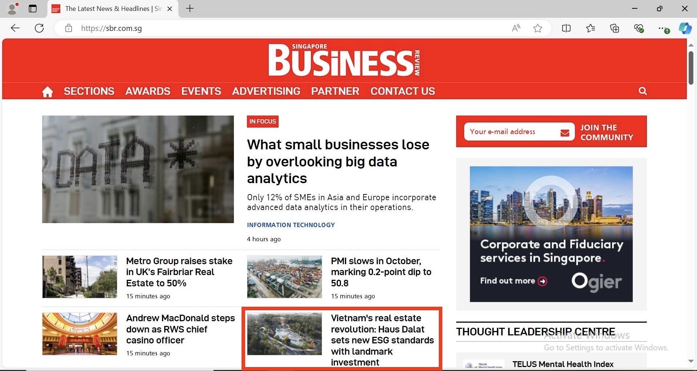Open the big data analytics headline
Screen dimensions: 697x371
click(x=338, y=161)
